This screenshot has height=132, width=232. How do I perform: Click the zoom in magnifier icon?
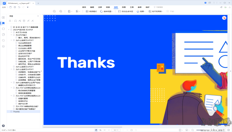(x=61, y=12)
